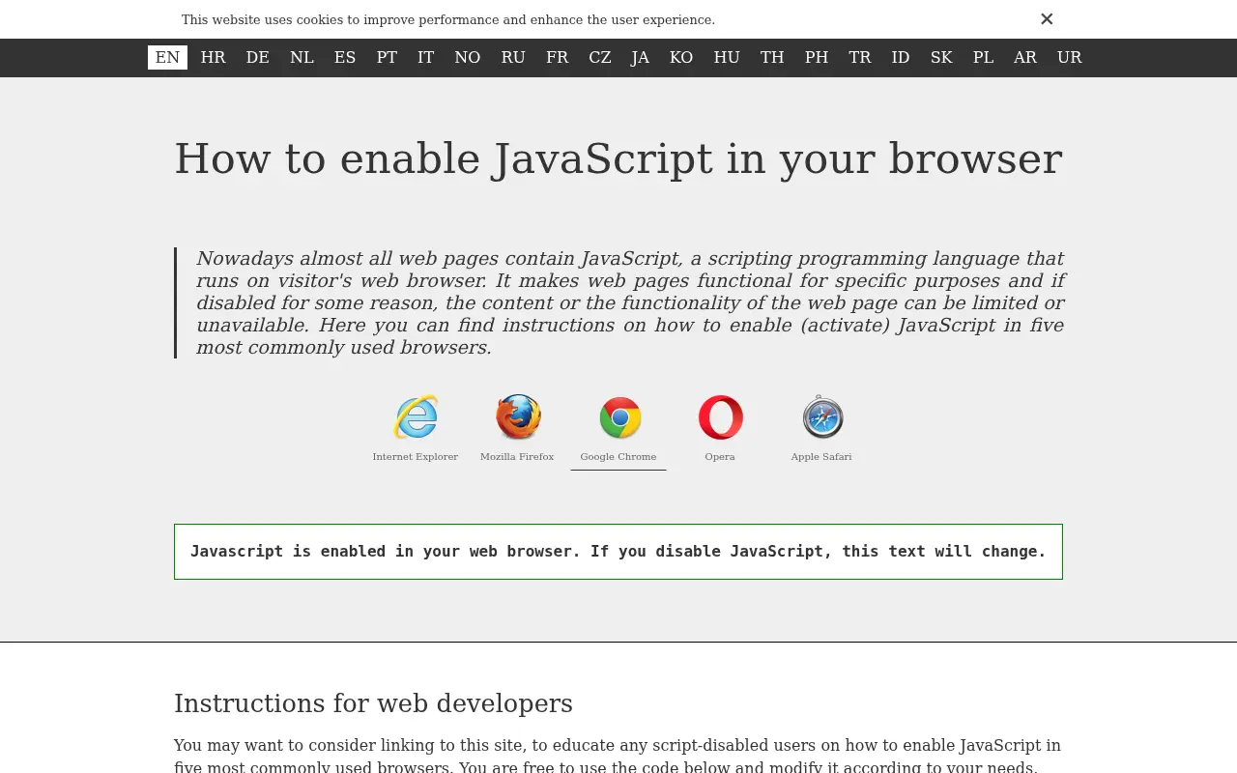The image size is (1237, 773).
Task: Select JA in the language bar
Action: (x=640, y=57)
